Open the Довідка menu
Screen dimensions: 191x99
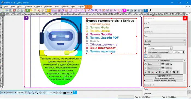(81, 6)
